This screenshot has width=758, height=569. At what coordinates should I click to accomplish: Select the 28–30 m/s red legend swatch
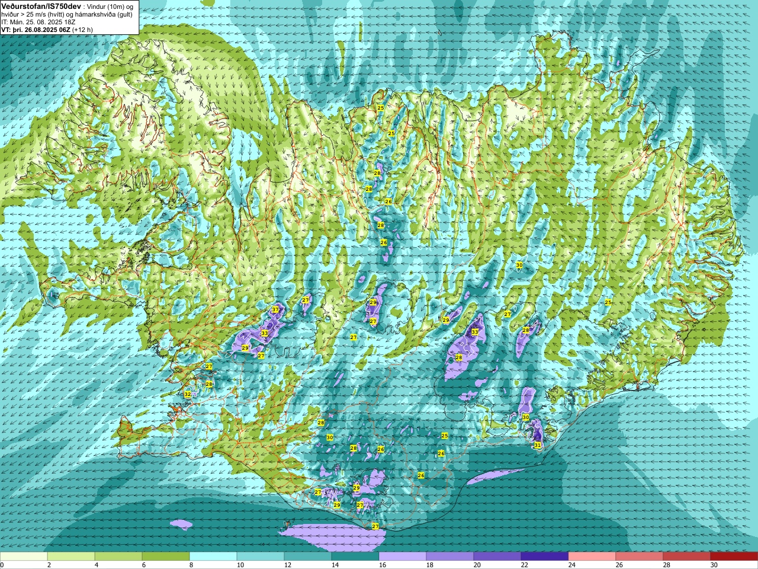tap(687, 557)
